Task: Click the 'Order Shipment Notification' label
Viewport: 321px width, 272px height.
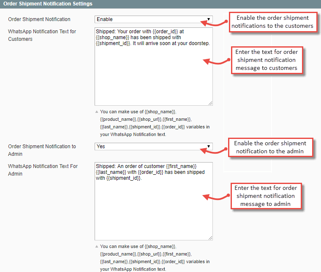Action: click(39, 19)
